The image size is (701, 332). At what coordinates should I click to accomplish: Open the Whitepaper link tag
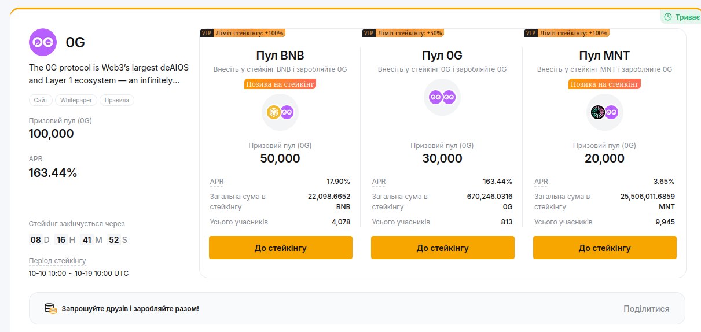point(76,100)
